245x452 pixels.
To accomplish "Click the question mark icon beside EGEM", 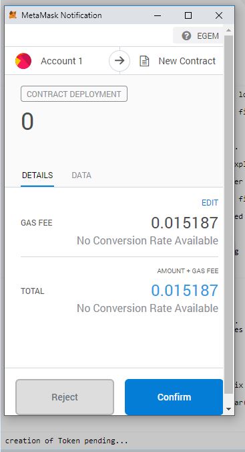I will [186, 35].
